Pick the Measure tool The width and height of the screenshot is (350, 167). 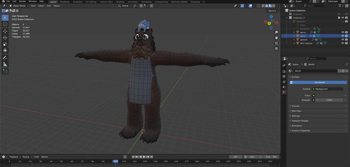[5, 64]
